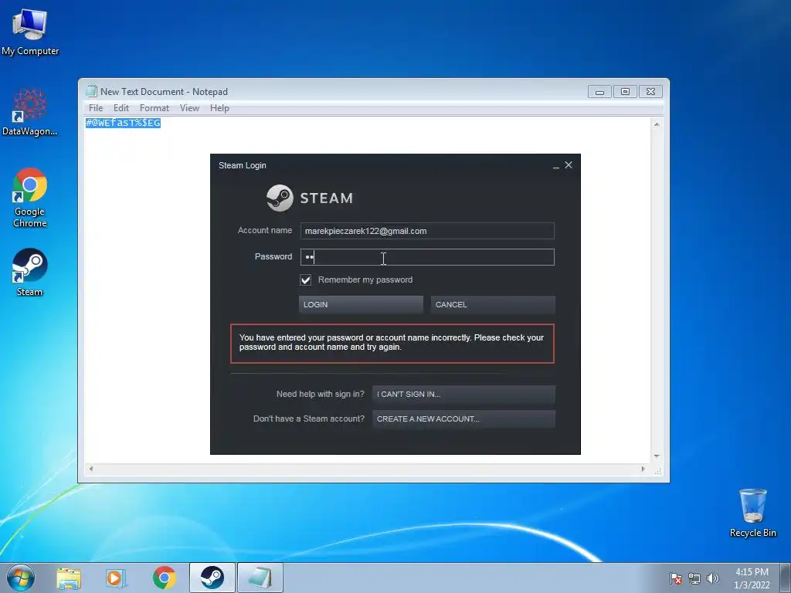Image resolution: width=791 pixels, height=593 pixels.
Task: Click Notepad's vertical scrollbar up arrow
Action: click(x=657, y=124)
